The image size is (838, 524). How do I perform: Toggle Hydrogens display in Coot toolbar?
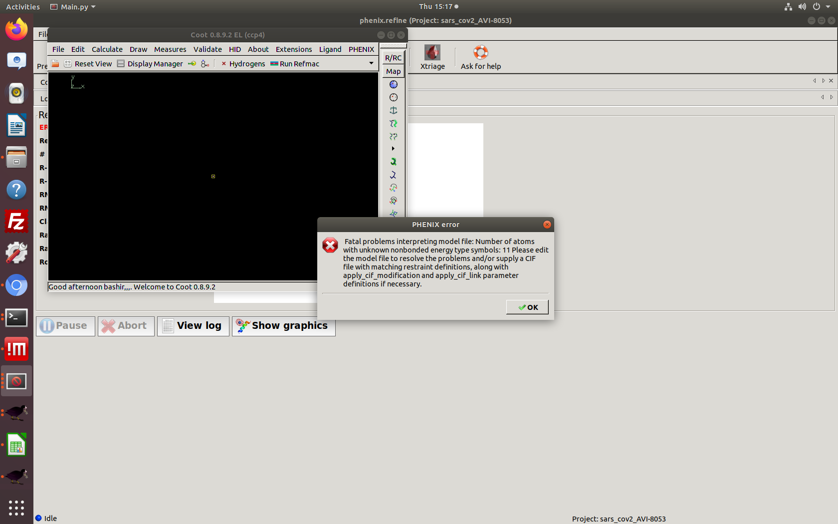coord(243,64)
